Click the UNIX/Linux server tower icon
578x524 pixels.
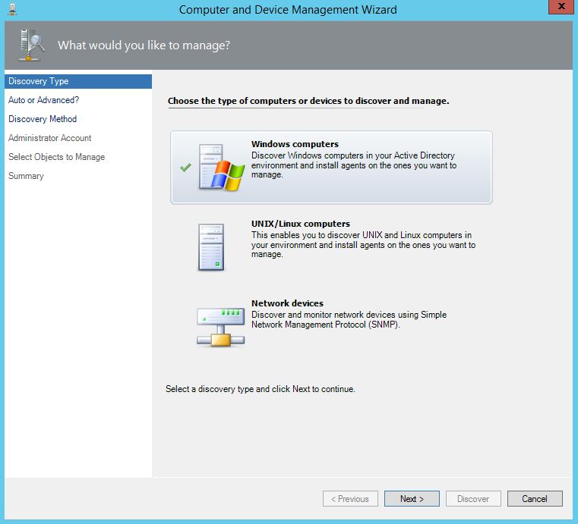[x=211, y=247]
